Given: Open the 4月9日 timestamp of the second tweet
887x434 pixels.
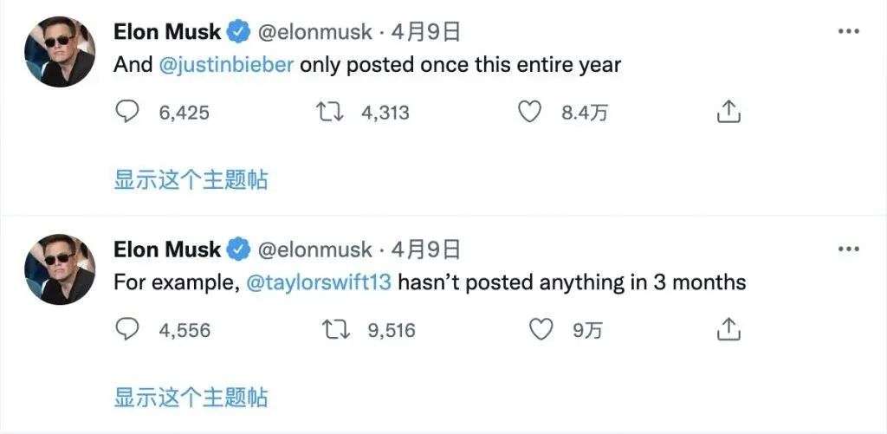Looking at the screenshot, I should click(425, 250).
